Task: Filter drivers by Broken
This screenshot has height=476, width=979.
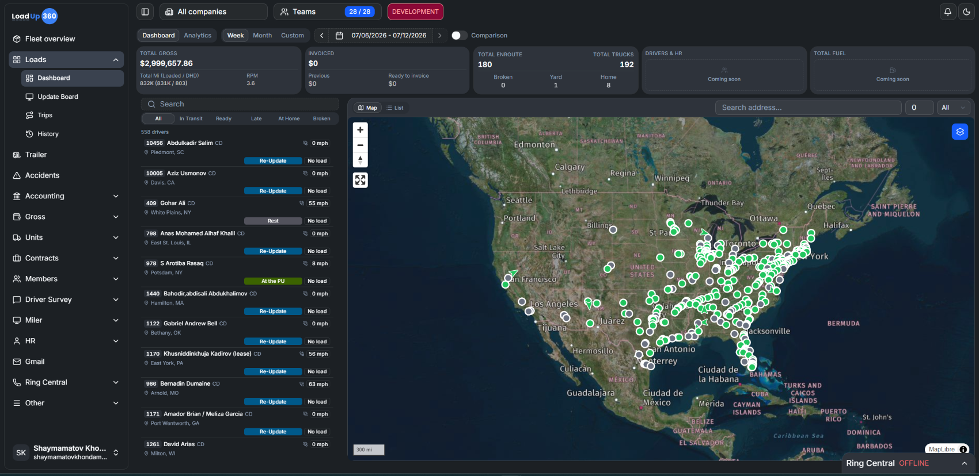Action: (x=322, y=118)
